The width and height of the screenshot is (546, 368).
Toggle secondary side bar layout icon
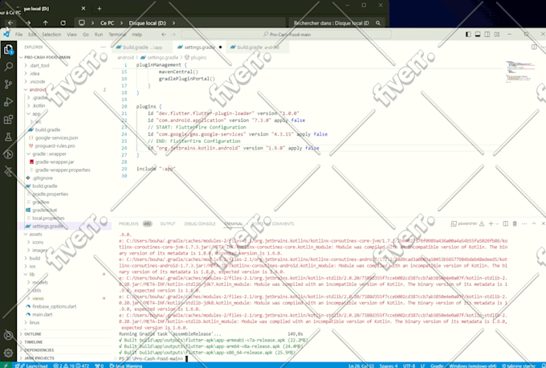tap(487, 35)
